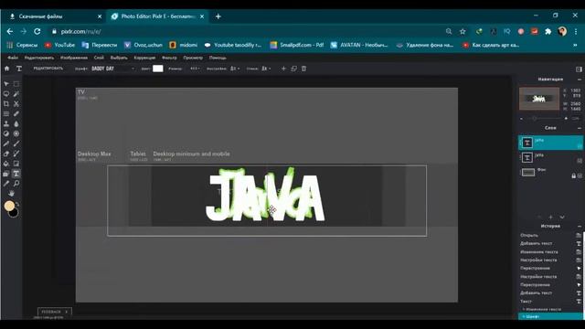This screenshot has height=329, width=585.
Task: Go to Pixlr home icon
Action: (x=6, y=69)
